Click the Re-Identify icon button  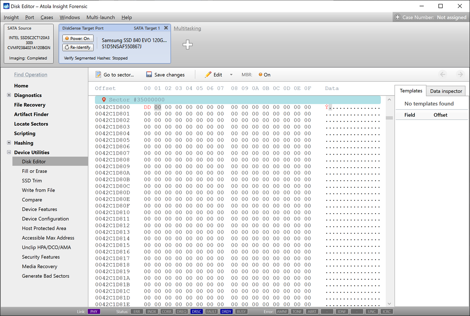[x=68, y=47]
